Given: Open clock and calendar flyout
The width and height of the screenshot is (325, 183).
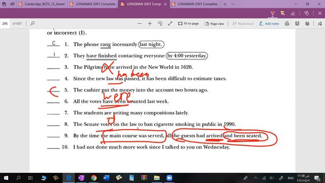Looking at the screenshot, I should [x=303, y=178].
